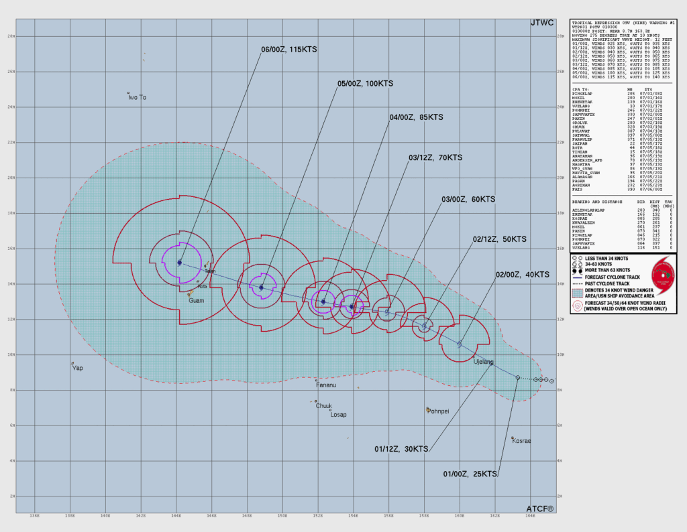This screenshot has height=532, width=687.
Task: Click the FAIS row in CPA table
Action: click(617, 190)
